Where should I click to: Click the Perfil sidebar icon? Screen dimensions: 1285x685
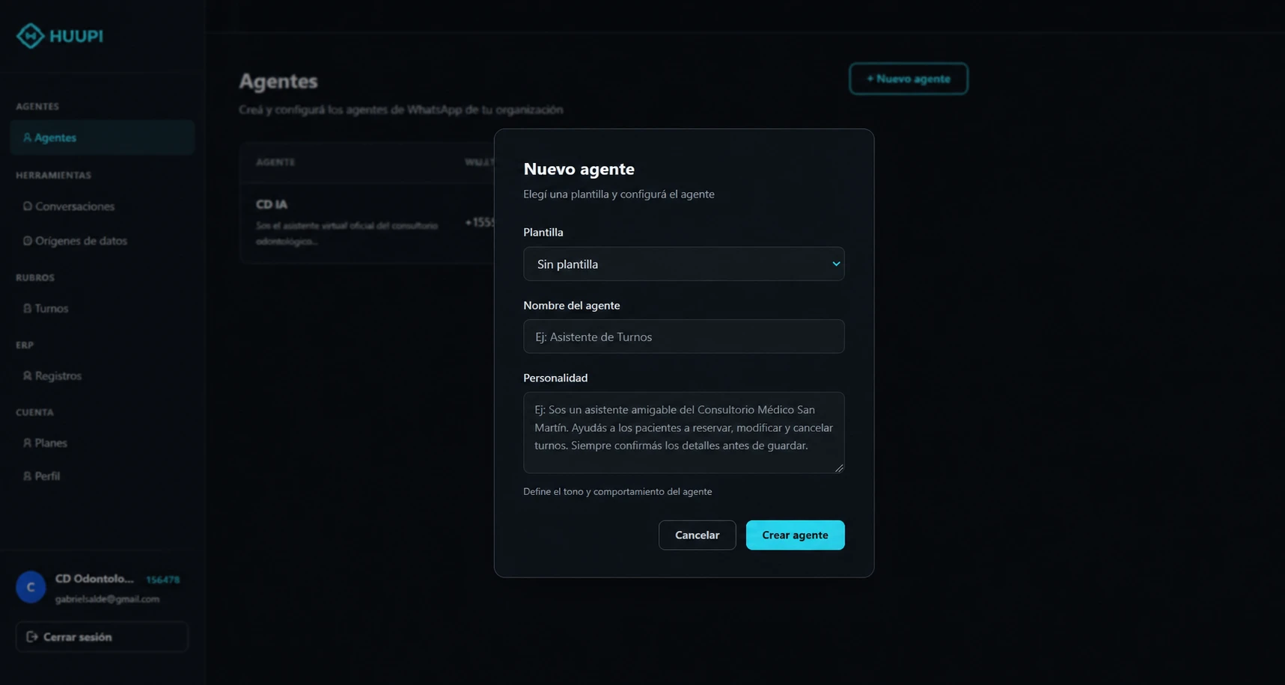[x=27, y=476]
